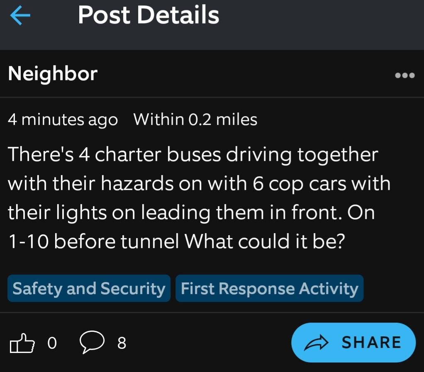This screenshot has width=424, height=372.
Task: Click the share arrow icon
Action: pyautogui.click(x=317, y=343)
